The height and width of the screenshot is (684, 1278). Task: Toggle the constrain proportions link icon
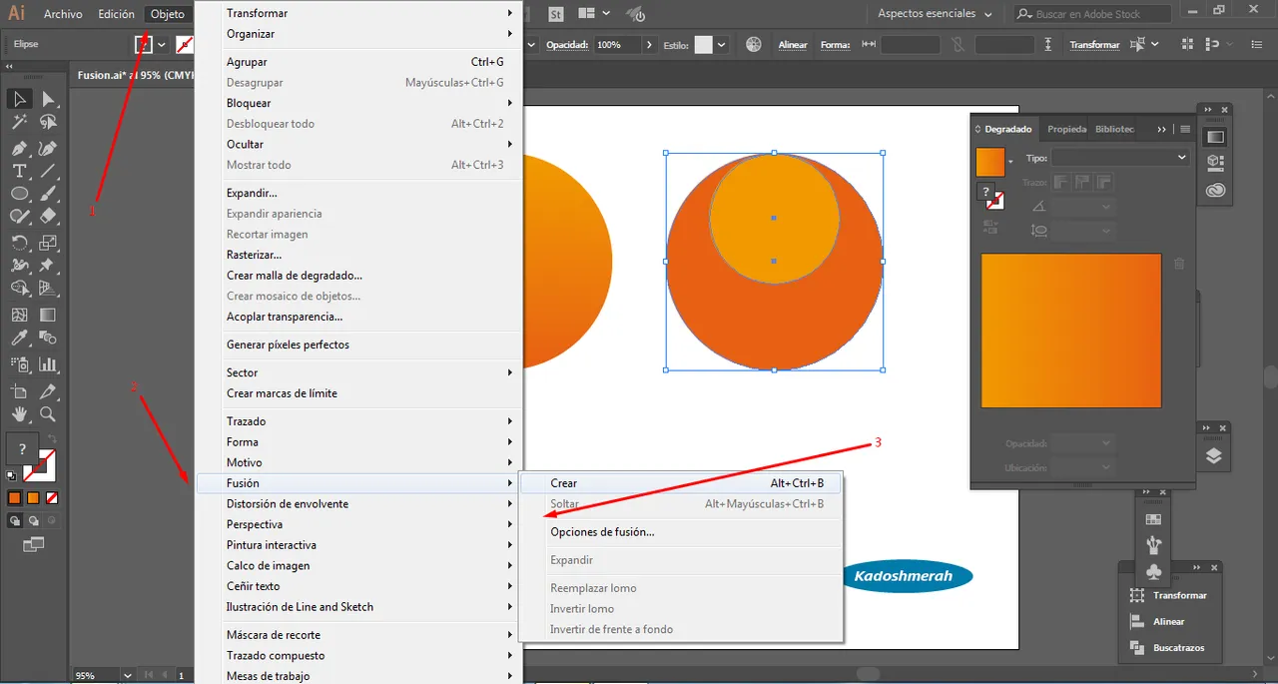958,45
